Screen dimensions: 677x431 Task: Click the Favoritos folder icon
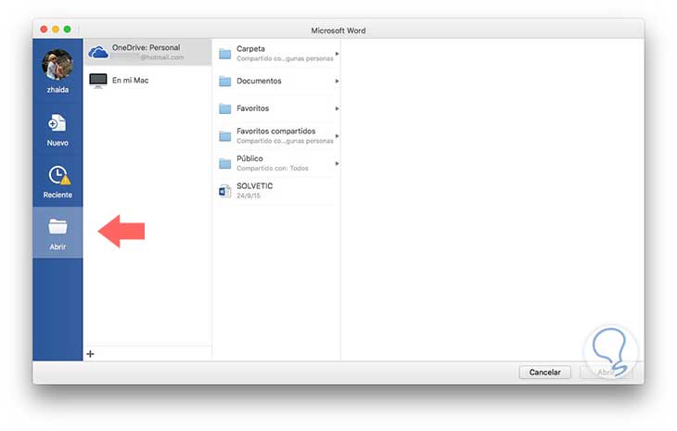point(225,108)
